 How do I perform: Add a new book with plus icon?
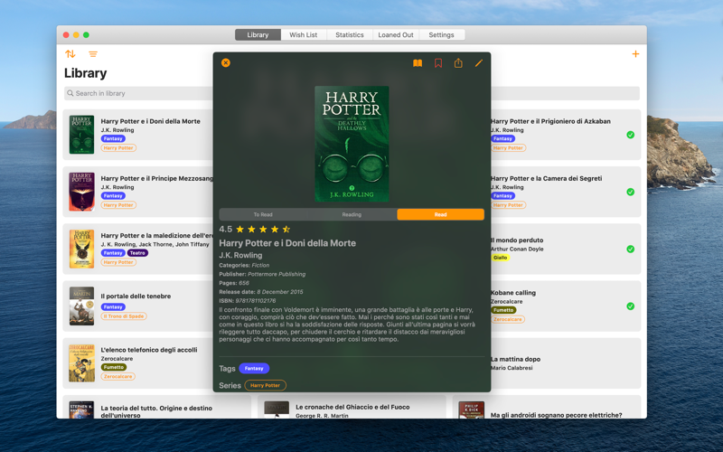(x=635, y=54)
